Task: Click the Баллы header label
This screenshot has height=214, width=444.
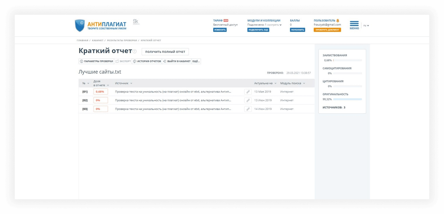Action: coord(295,21)
